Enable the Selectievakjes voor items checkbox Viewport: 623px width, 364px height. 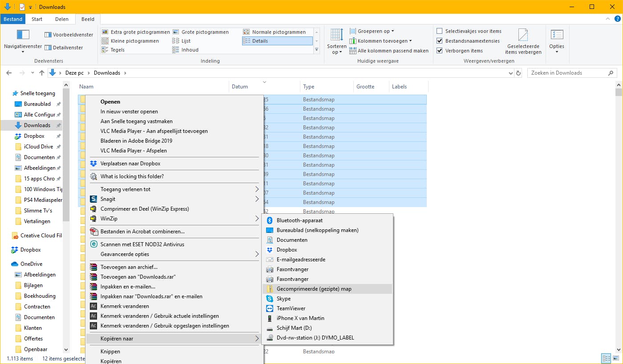tap(440, 31)
